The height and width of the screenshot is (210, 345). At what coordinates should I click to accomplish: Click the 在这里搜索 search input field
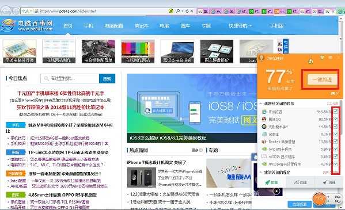[70, 78]
